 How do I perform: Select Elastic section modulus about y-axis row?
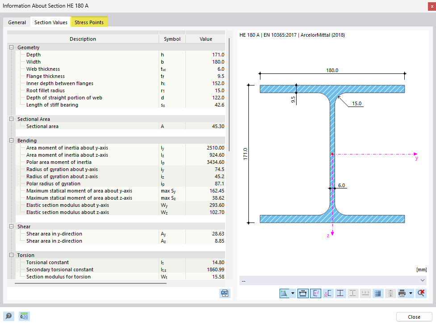coord(120,205)
